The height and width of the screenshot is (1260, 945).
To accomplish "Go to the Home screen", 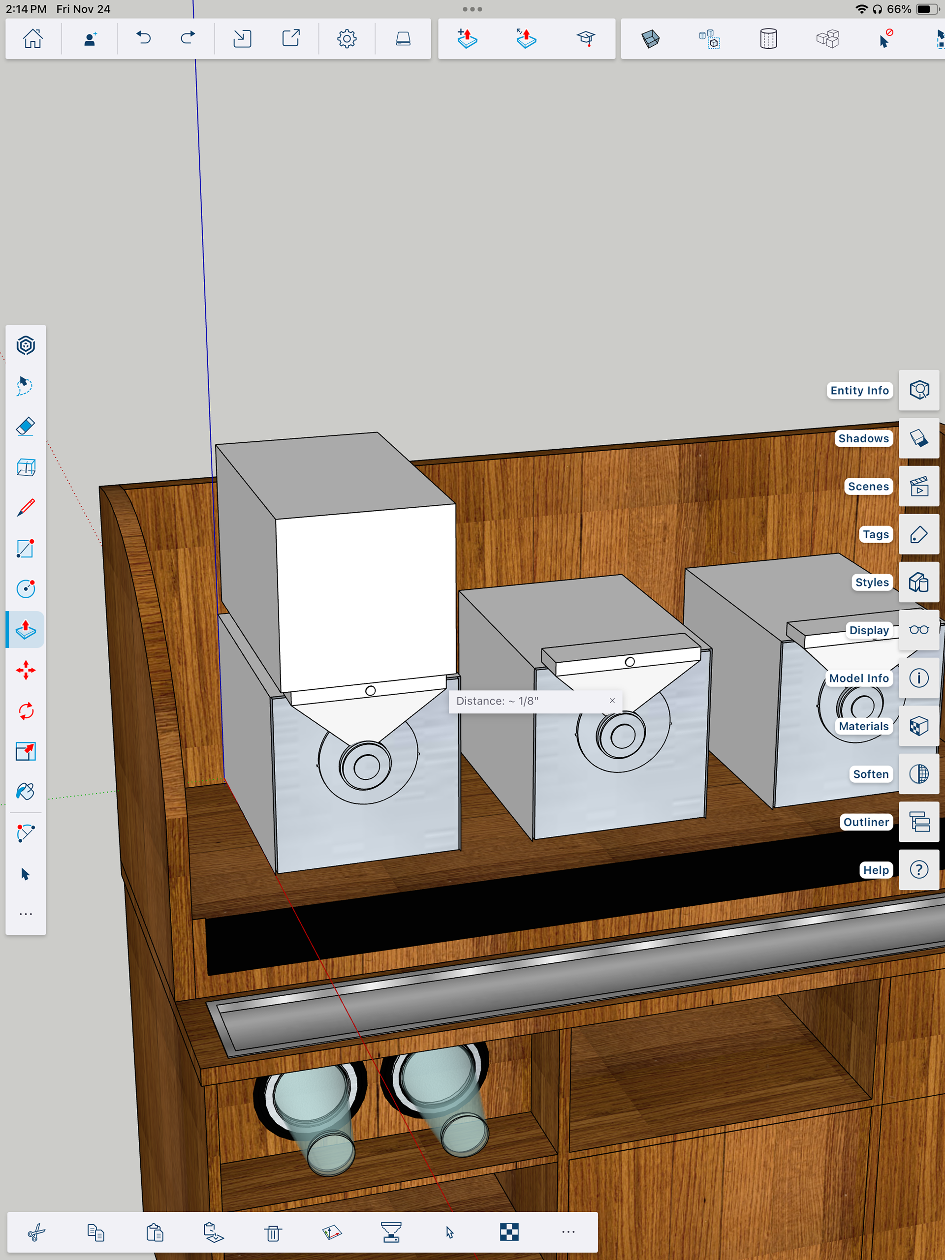I will point(32,39).
